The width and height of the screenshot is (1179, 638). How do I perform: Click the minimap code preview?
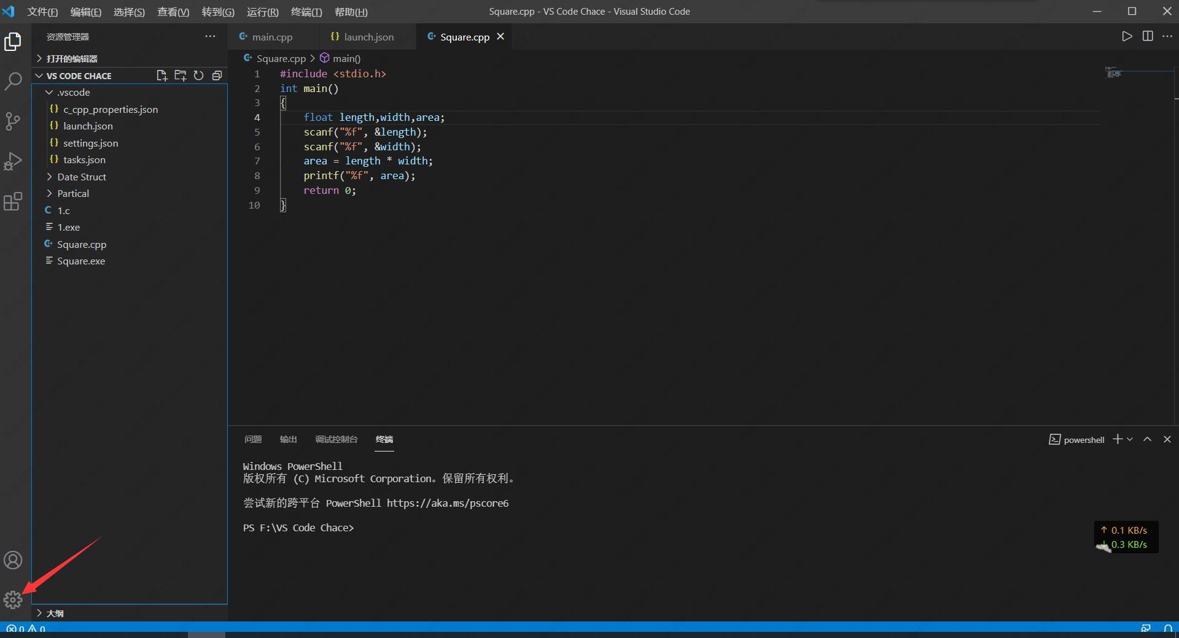[1113, 74]
